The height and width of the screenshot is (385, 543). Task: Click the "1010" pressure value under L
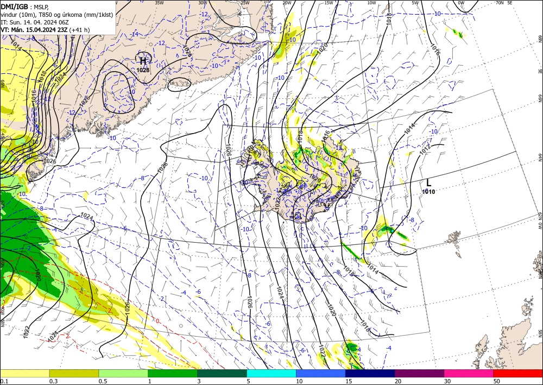pyautogui.click(x=429, y=192)
